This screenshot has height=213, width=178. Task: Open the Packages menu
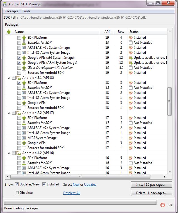tap(11, 11)
